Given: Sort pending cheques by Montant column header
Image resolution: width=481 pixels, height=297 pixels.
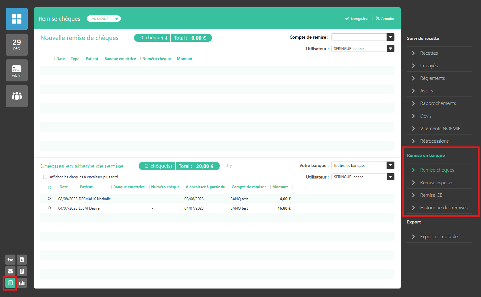Looking at the screenshot, I should tap(280, 187).
